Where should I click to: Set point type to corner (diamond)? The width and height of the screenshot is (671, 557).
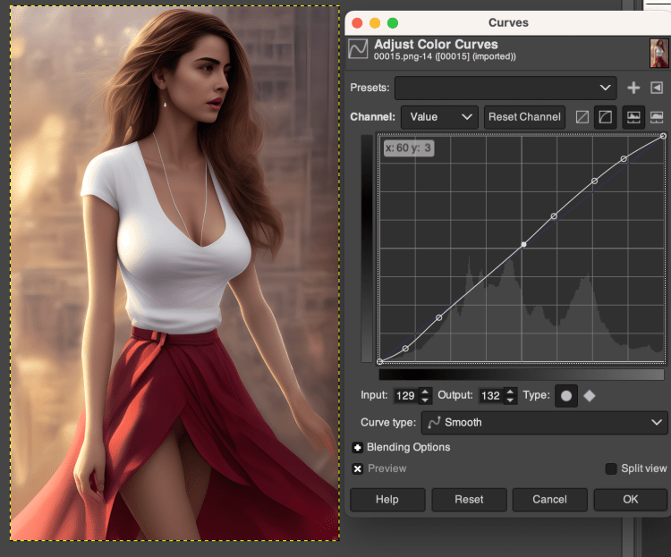(590, 396)
